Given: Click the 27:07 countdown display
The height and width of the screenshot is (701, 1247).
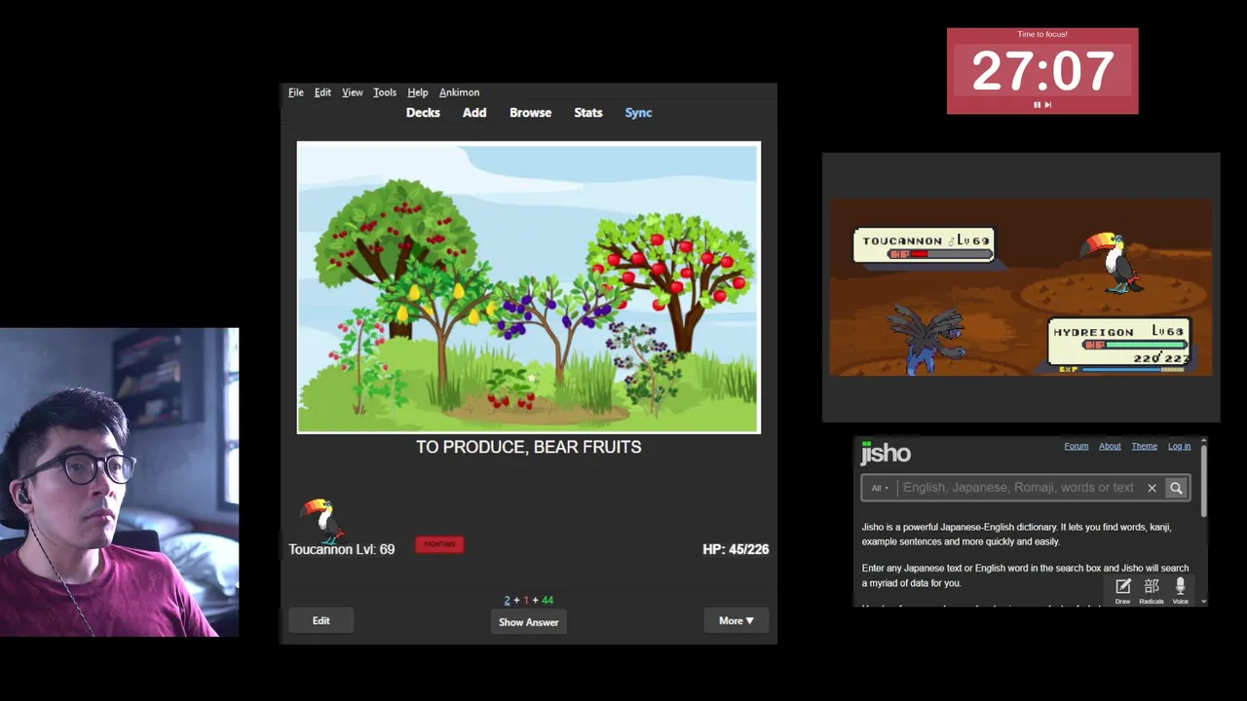Looking at the screenshot, I should (x=1042, y=71).
